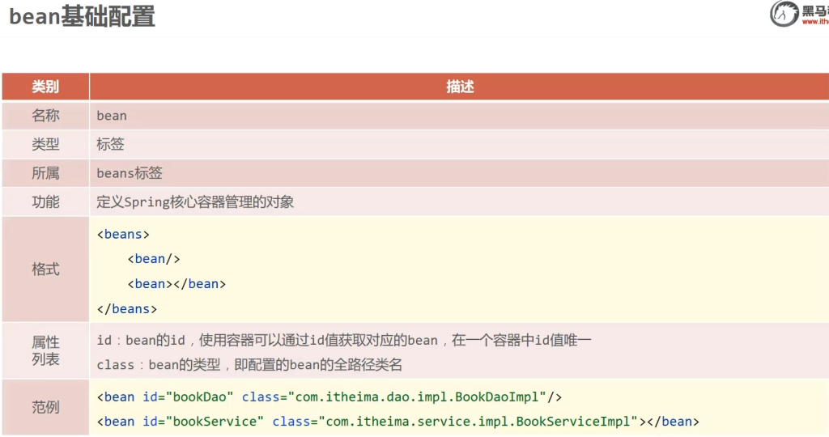Click the id attribute description line
Viewport: 829px width, 437px height.
344,341
